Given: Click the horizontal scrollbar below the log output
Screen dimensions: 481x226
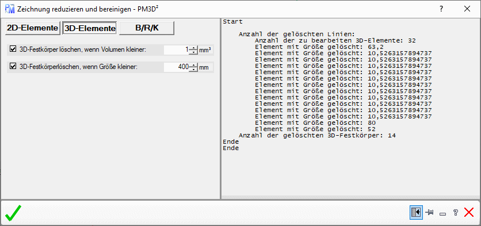Looking at the screenshot, I should click(350, 197).
